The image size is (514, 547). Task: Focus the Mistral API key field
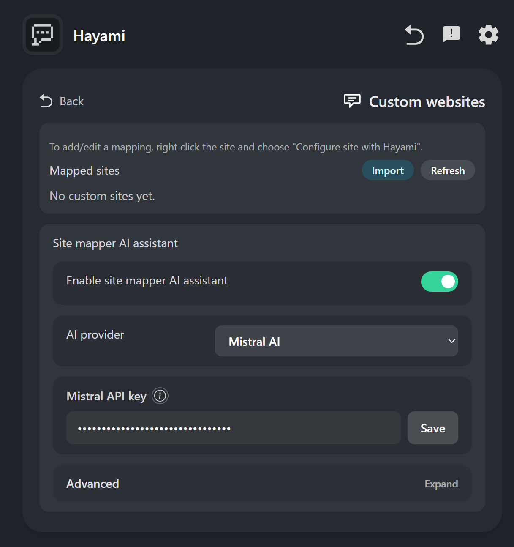click(233, 428)
